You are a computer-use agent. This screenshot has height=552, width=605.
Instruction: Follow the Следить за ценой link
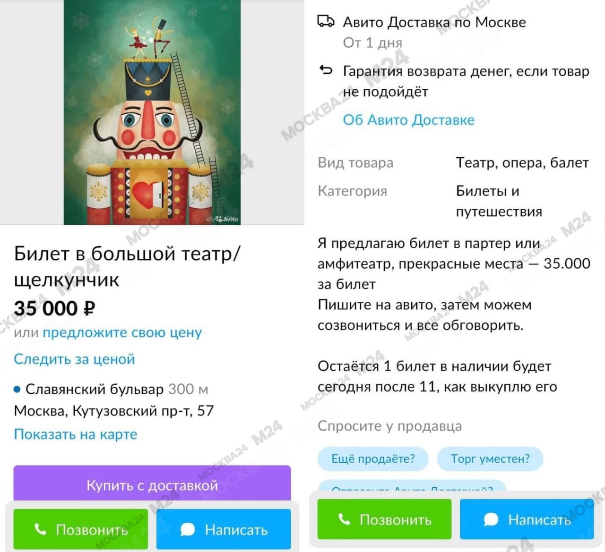click(74, 359)
